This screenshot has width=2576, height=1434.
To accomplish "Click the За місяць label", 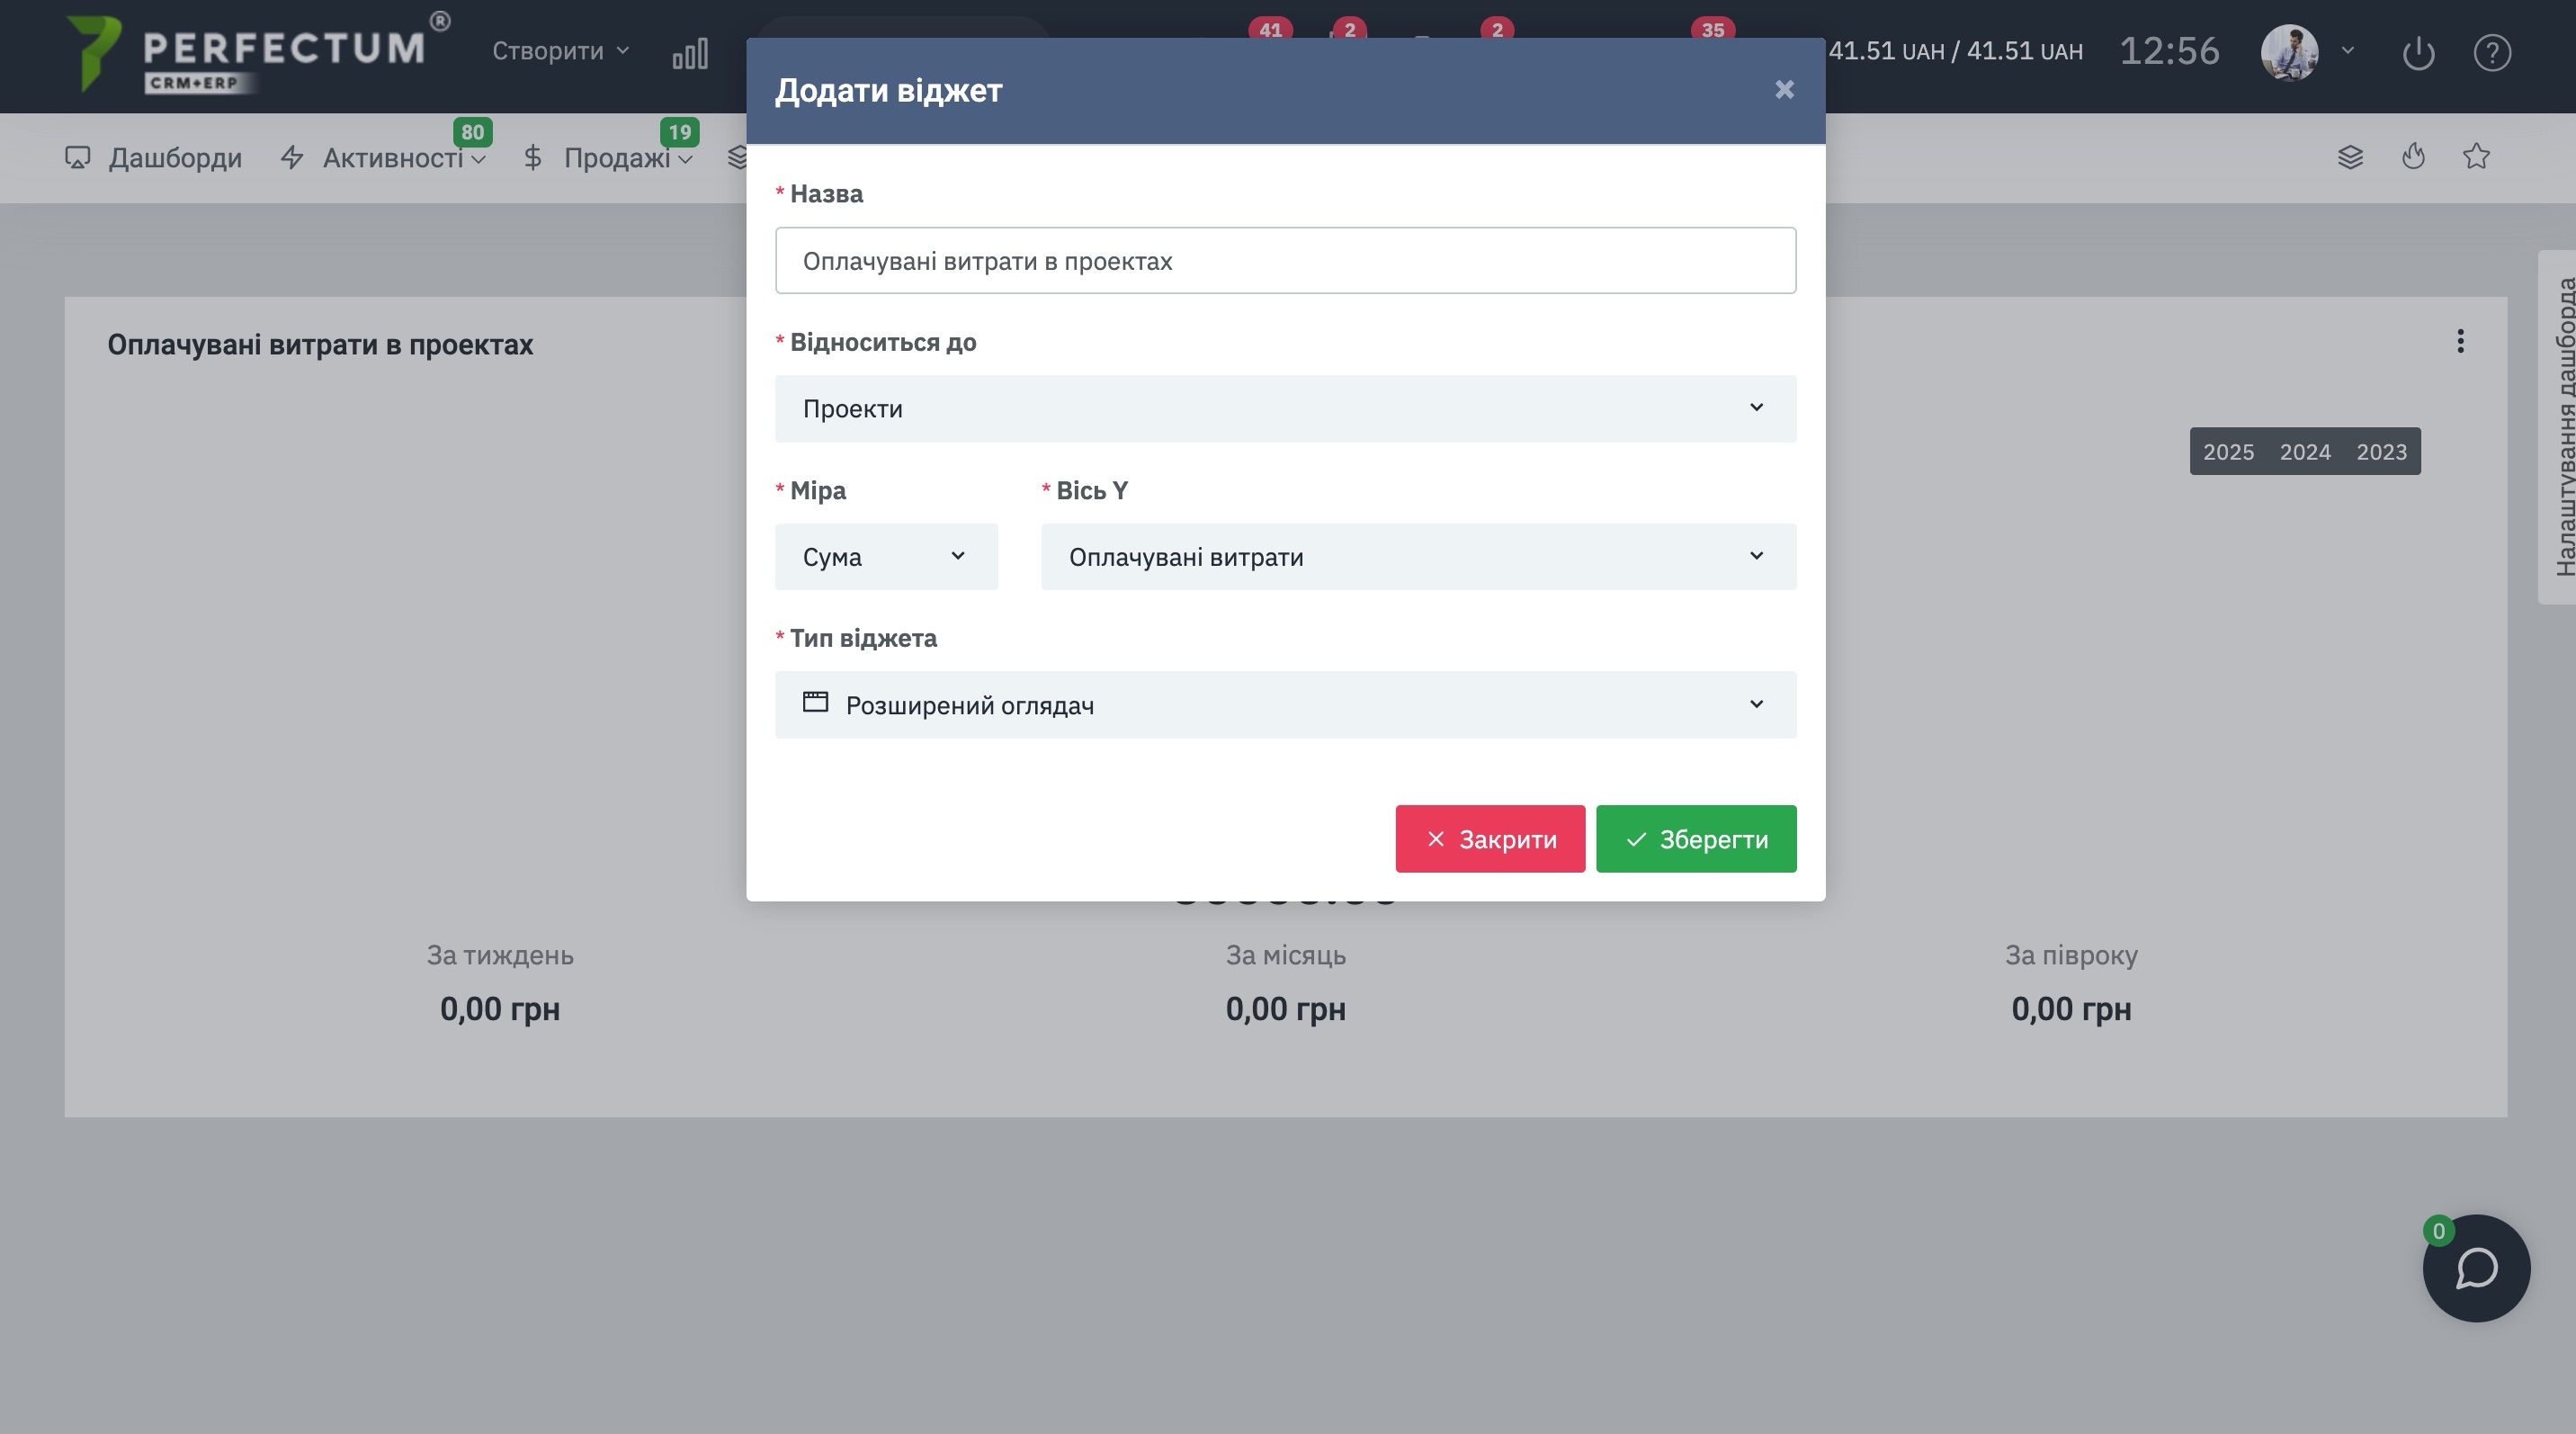I will tap(1285, 955).
